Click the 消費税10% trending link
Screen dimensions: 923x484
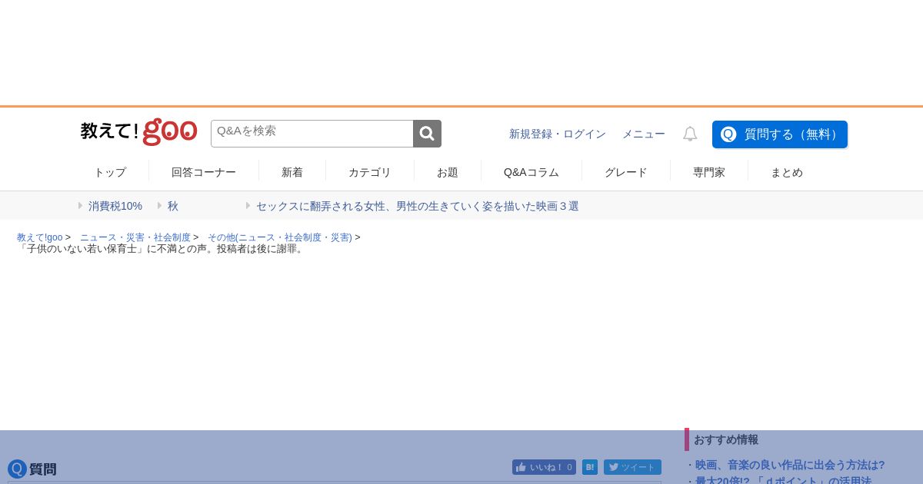115,206
